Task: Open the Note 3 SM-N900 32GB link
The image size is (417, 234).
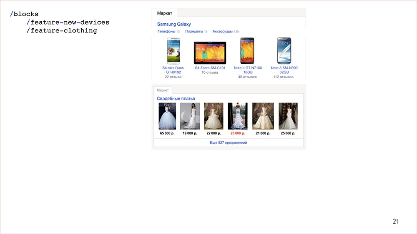Action: [x=284, y=70]
